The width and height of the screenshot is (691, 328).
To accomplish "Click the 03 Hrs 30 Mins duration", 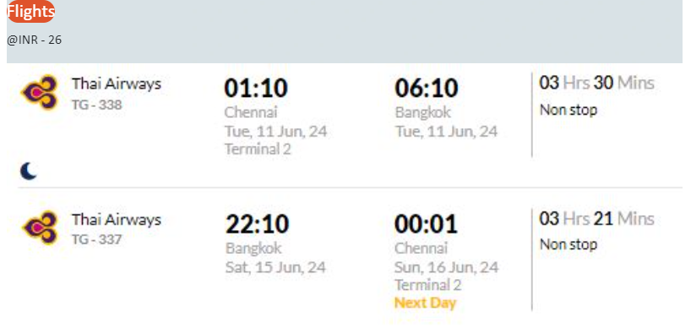I will pos(596,83).
